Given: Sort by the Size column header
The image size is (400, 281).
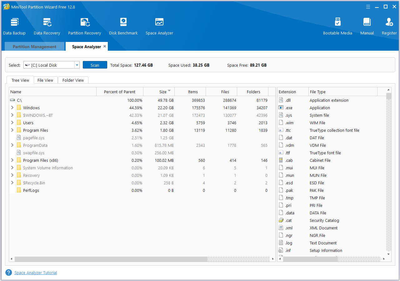Looking at the screenshot, I should (159, 92).
